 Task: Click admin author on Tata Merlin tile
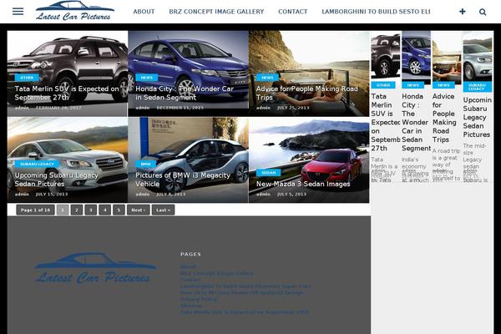coord(22,108)
